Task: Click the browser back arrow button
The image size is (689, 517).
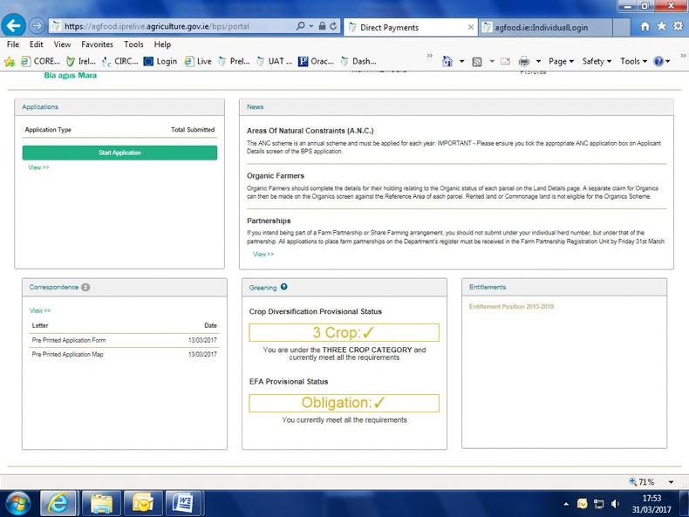Action: pyautogui.click(x=13, y=26)
